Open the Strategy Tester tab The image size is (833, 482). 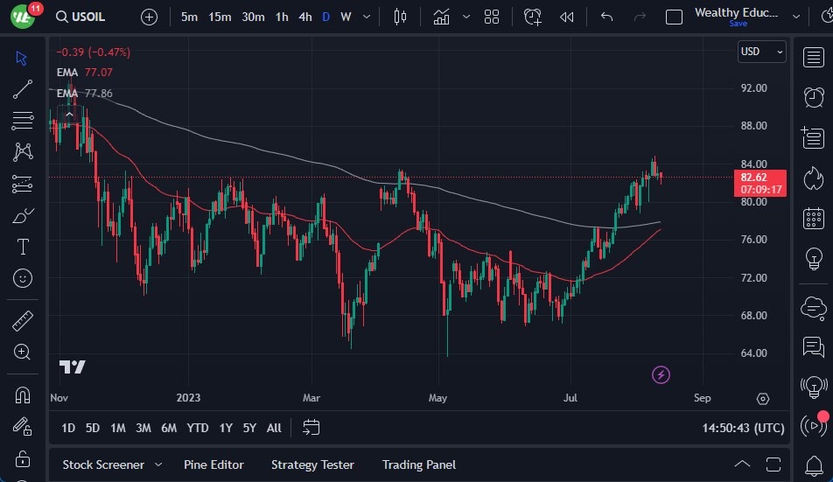tap(312, 465)
